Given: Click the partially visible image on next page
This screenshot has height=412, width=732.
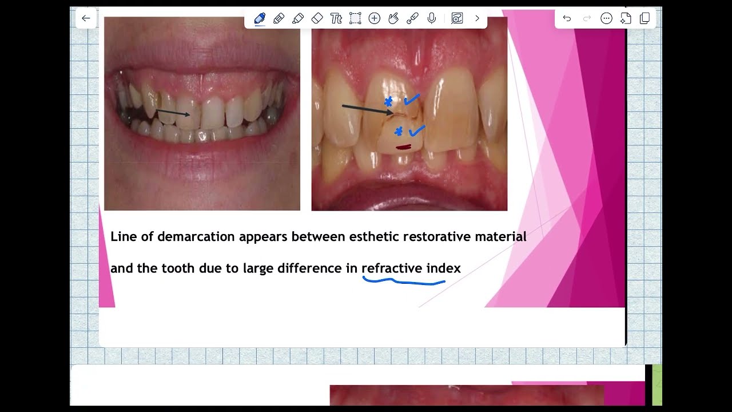Looking at the screenshot, I should point(467,395).
